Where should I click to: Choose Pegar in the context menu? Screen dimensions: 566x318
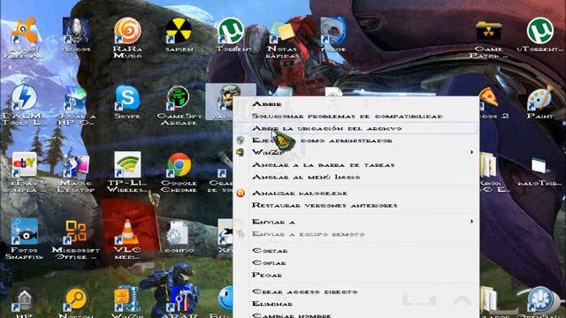(267, 275)
